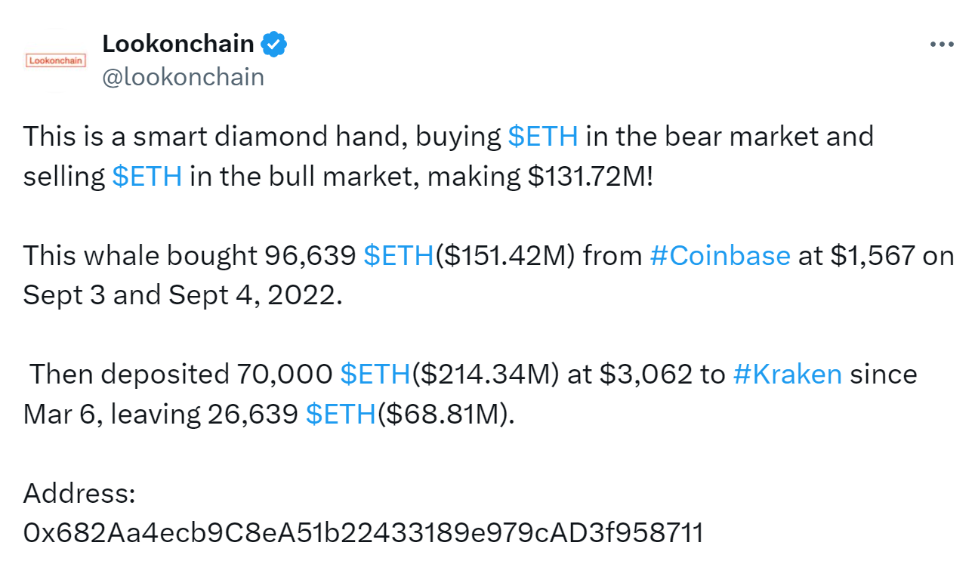The width and height of the screenshot is (975, 561).
Task: Click the ($214.34M) deposit value text
Action: pos(486,374)
